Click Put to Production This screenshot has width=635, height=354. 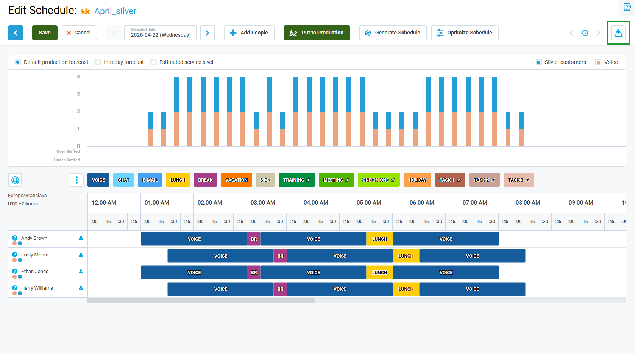(317, 33)
